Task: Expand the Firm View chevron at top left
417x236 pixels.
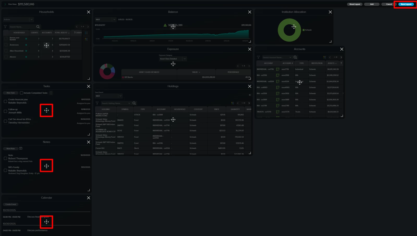Action: coord(5,4)
